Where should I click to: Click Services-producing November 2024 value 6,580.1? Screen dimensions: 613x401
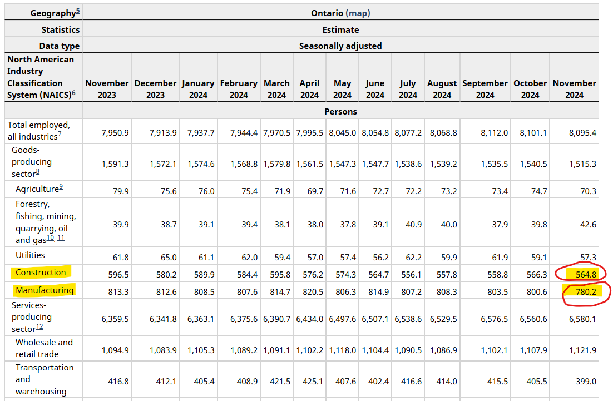582,319
